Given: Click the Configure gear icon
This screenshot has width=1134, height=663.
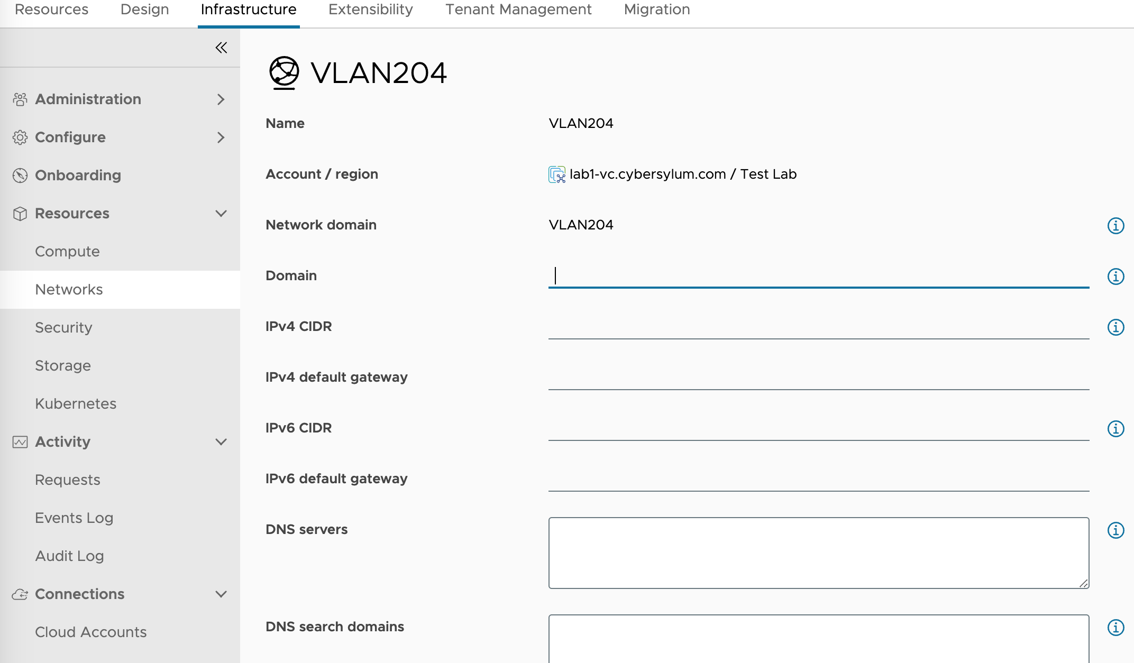Looking at the screenshot, I should [20, 137].
